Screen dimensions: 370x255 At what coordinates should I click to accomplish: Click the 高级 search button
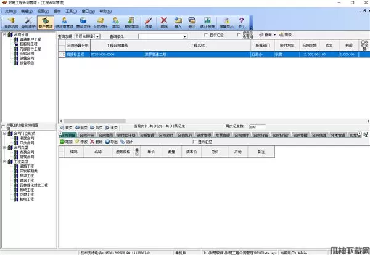pyautogui.click(x=287, y=35)
